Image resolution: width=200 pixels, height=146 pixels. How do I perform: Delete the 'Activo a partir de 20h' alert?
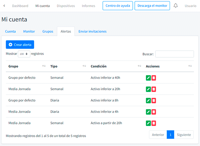coord(154,123)
